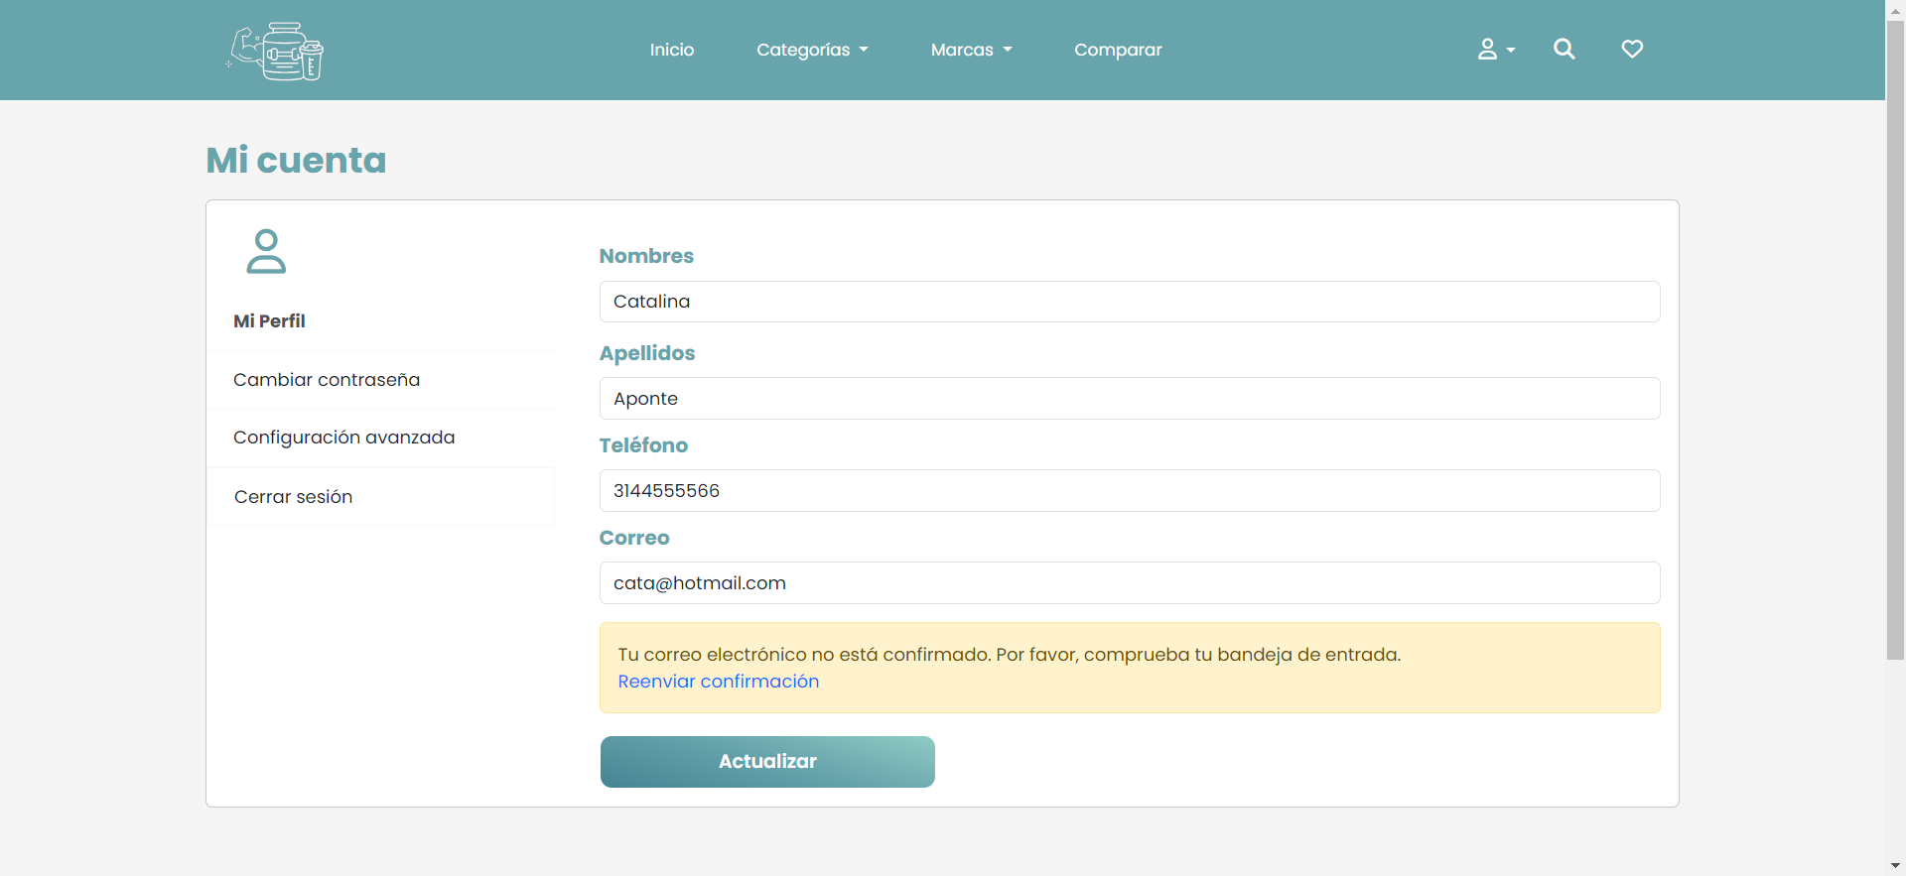The width and height of the screenshot is (1906, 876).
Task: Click the Reenviar confirmación link
Action: 718,682
